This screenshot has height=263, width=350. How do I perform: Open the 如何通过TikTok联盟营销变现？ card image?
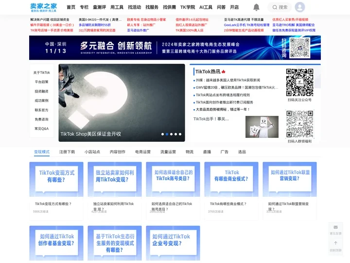pyautogui.click(x=290, y=179)
